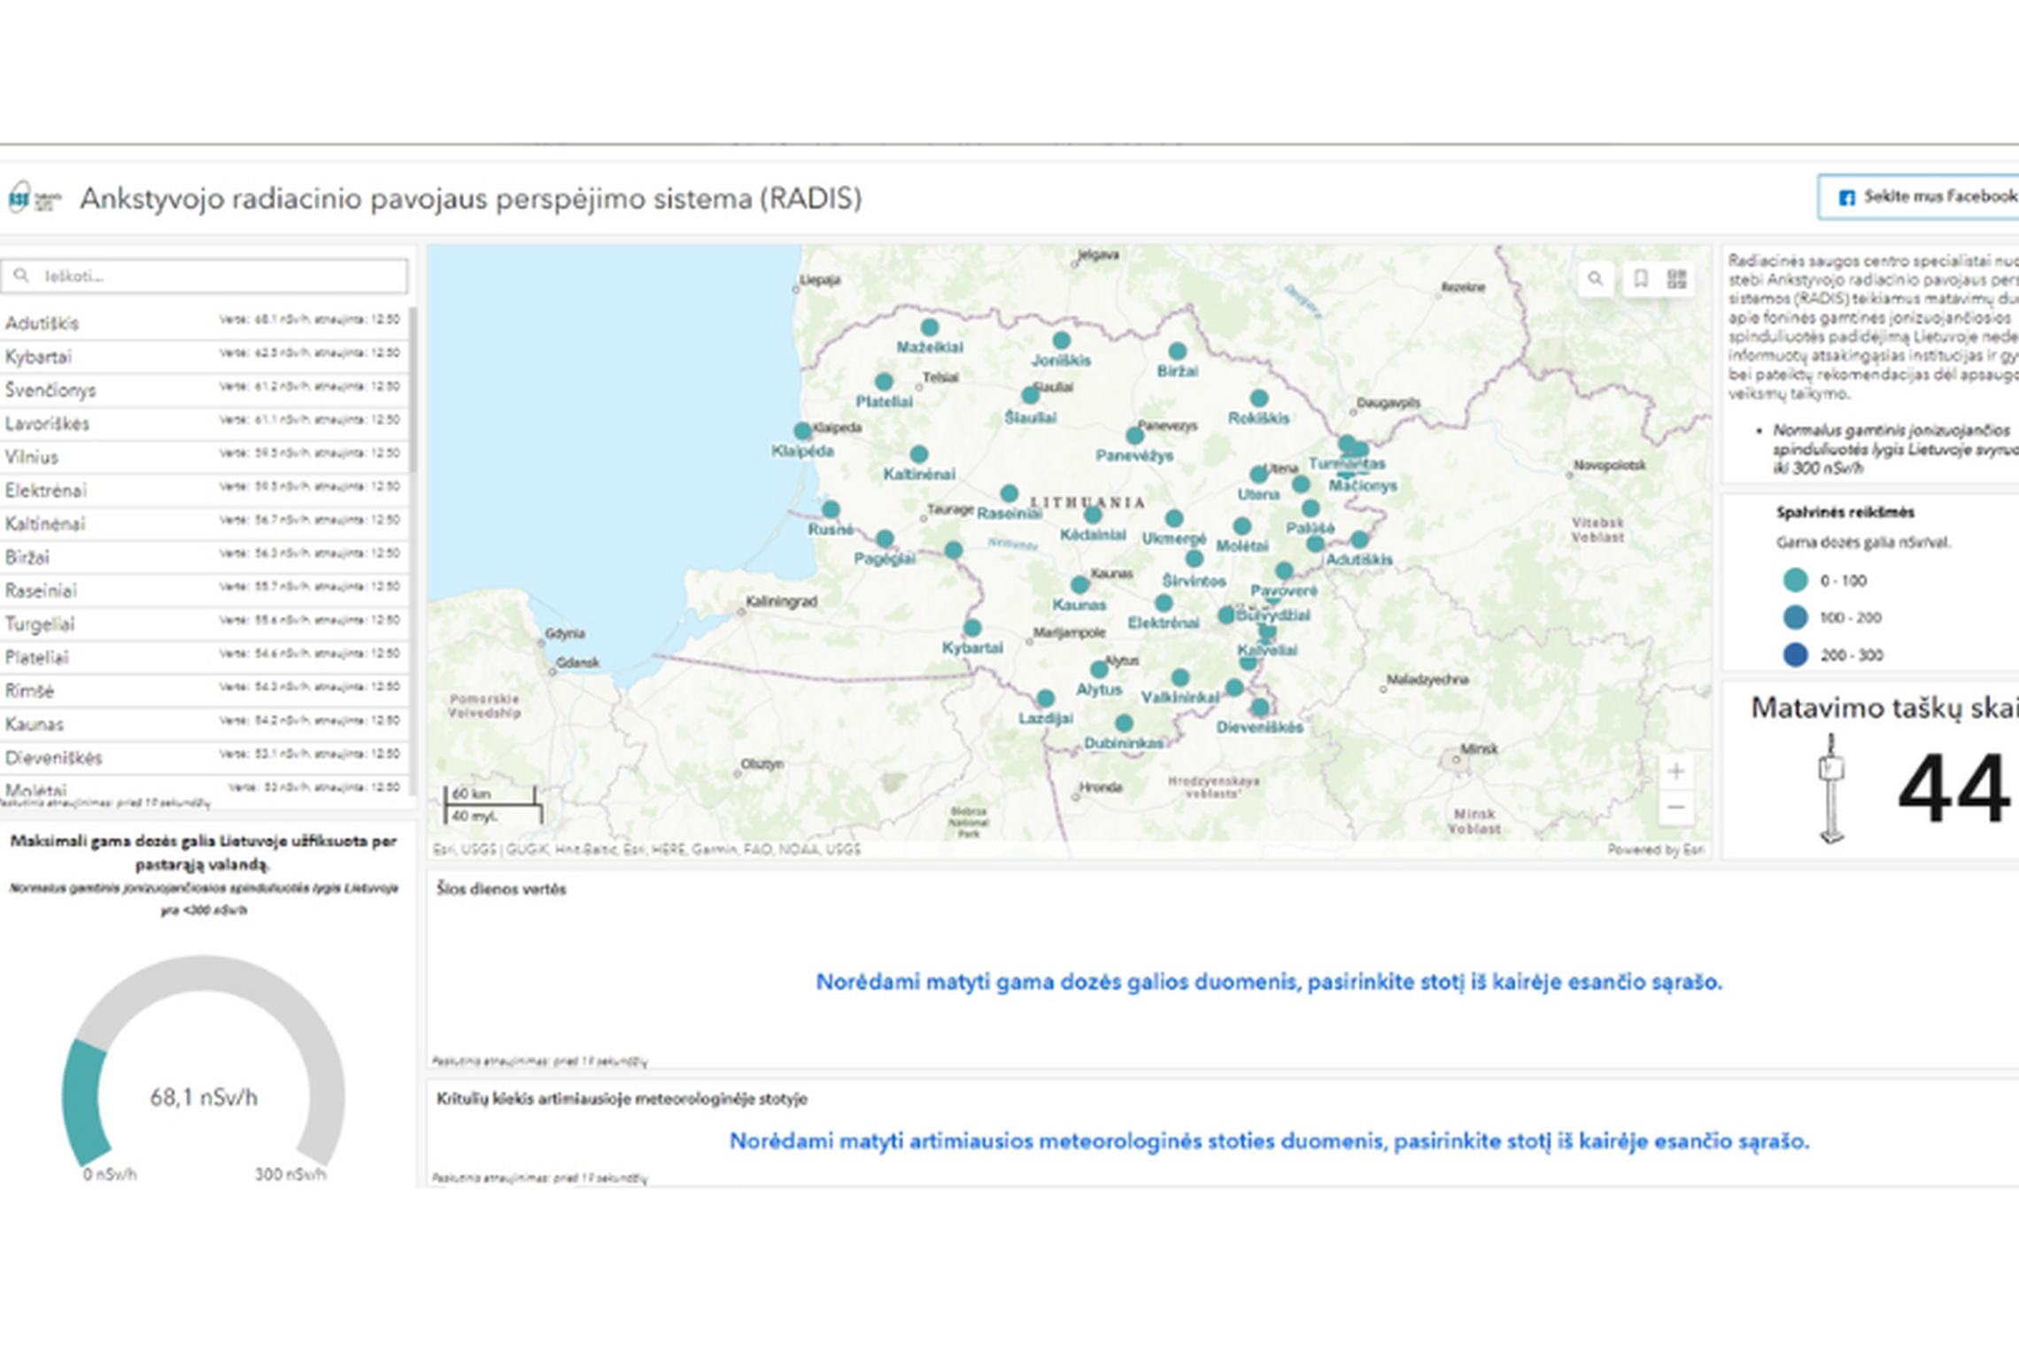Click the Valkininkai station marker on map
Screen dimensions: 2019x1346
point(1180,677)
